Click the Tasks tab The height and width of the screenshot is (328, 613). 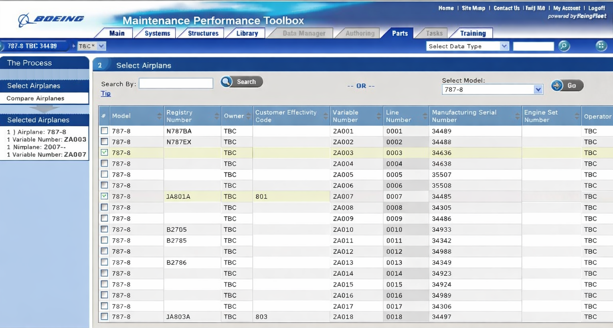(434, 33)
